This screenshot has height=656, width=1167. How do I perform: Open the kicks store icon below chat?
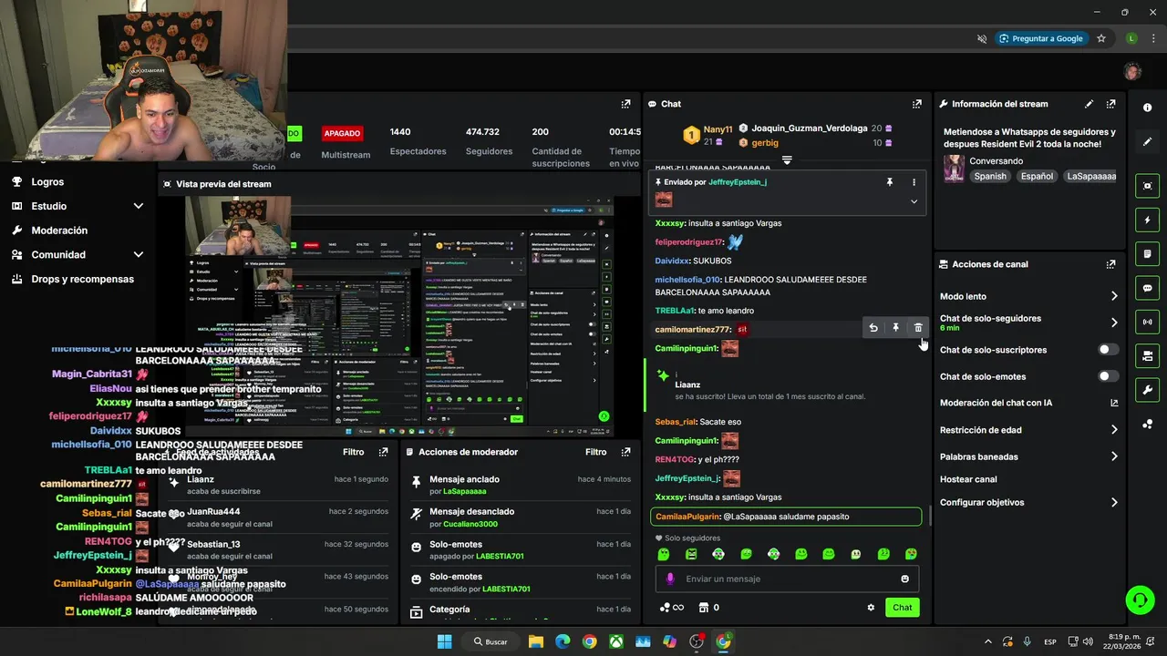tap(704, 608)
